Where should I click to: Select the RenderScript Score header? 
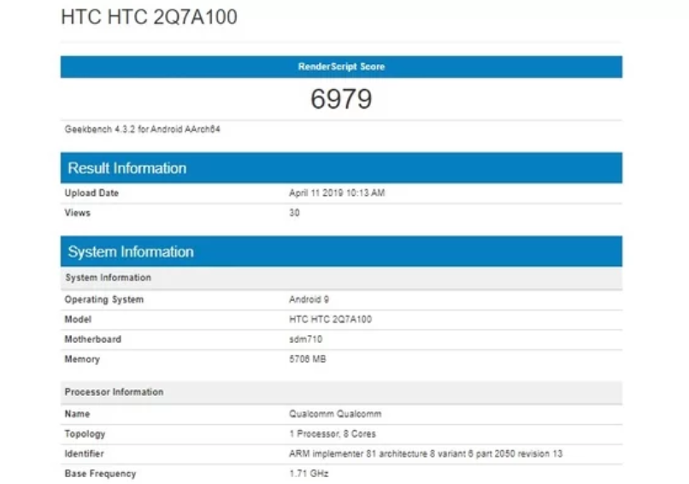341,67
